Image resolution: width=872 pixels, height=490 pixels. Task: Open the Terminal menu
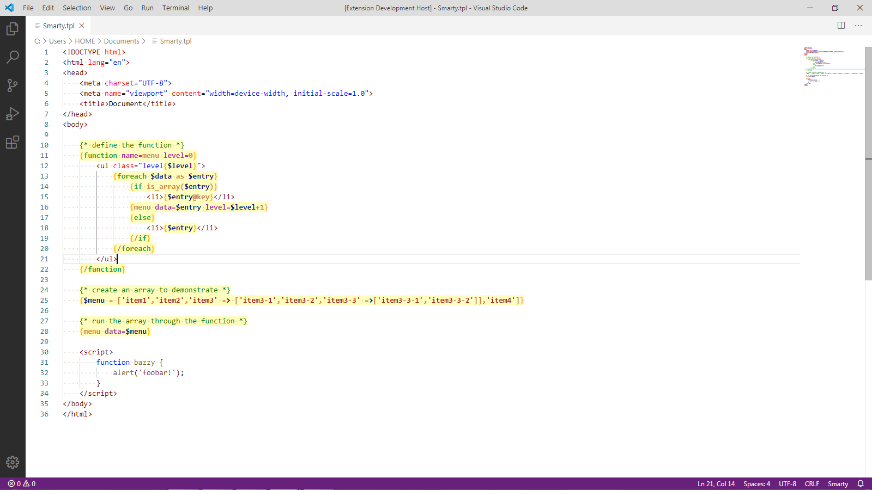(175, 8)
